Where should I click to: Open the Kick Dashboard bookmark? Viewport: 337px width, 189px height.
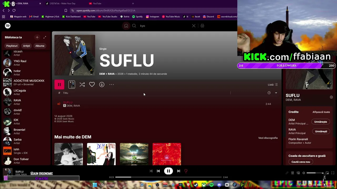pyautogui.click(x=71, y=17)
